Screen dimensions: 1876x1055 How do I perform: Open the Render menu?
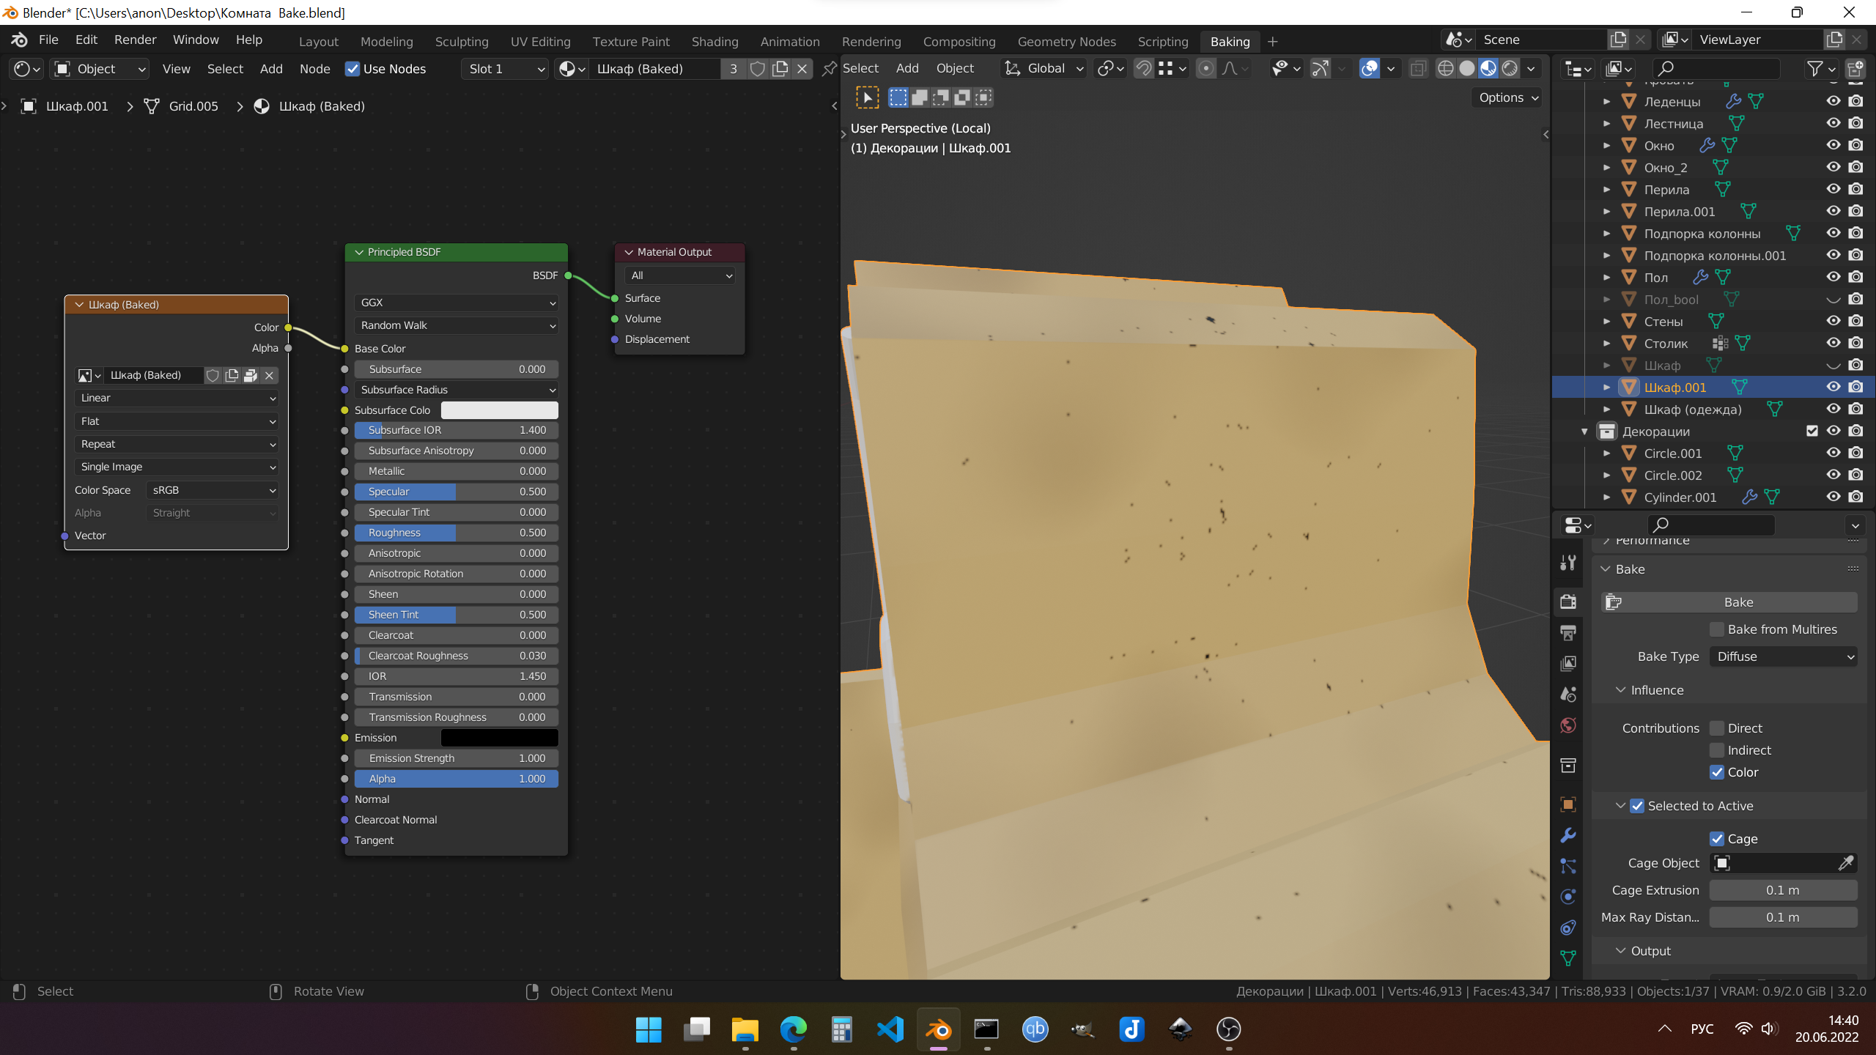tap(135, 40)
